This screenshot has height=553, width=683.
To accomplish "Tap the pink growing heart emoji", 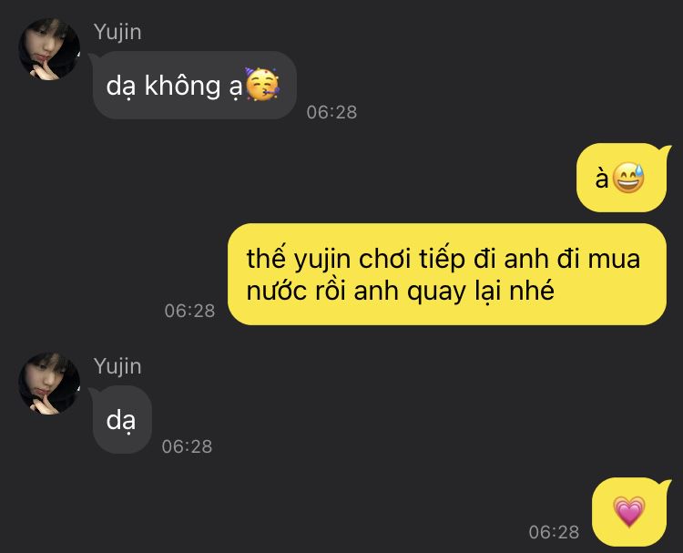I will [x=629, y=512].
